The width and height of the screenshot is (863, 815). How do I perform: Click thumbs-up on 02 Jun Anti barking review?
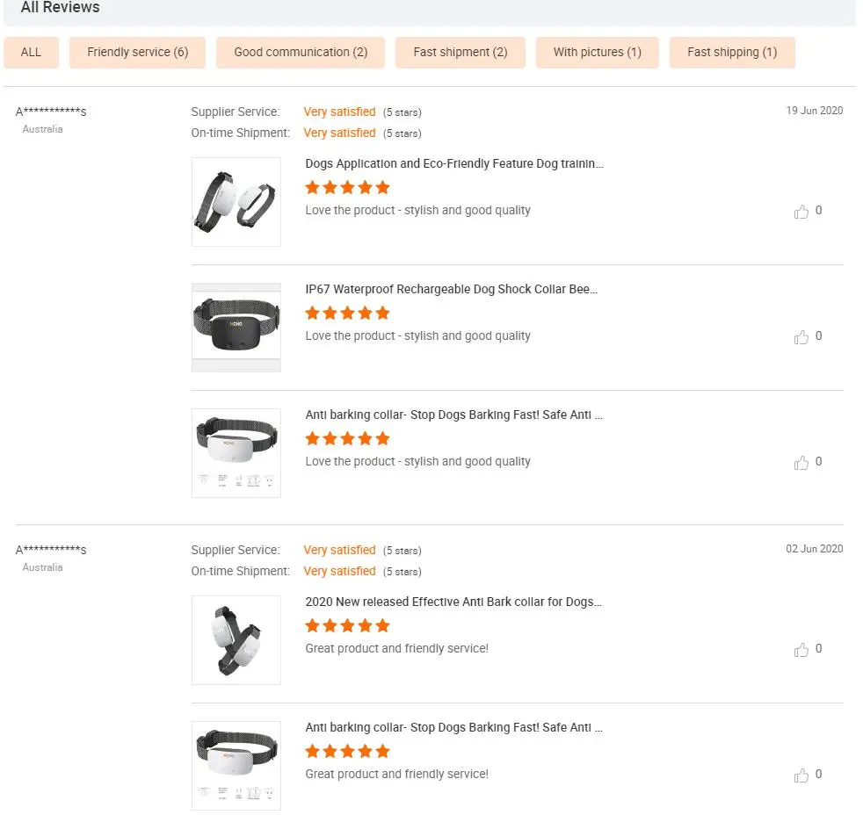[801, 775]
